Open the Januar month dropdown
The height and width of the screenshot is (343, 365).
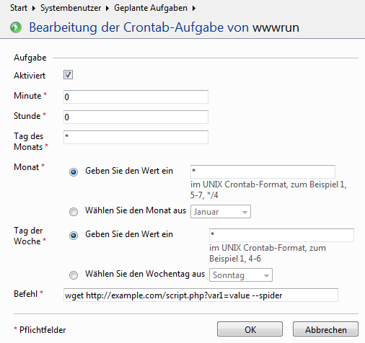tap(221, 212)
